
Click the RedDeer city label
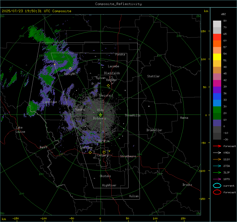[112, 80]
